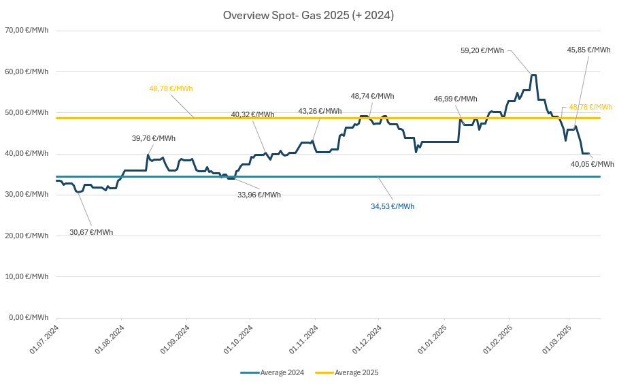
Task: Select the chart title 'Overview Spot- Gas 2025 (+ 2024)'
Action: pos(308,15)
